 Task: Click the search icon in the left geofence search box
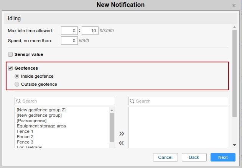point(18,101)
